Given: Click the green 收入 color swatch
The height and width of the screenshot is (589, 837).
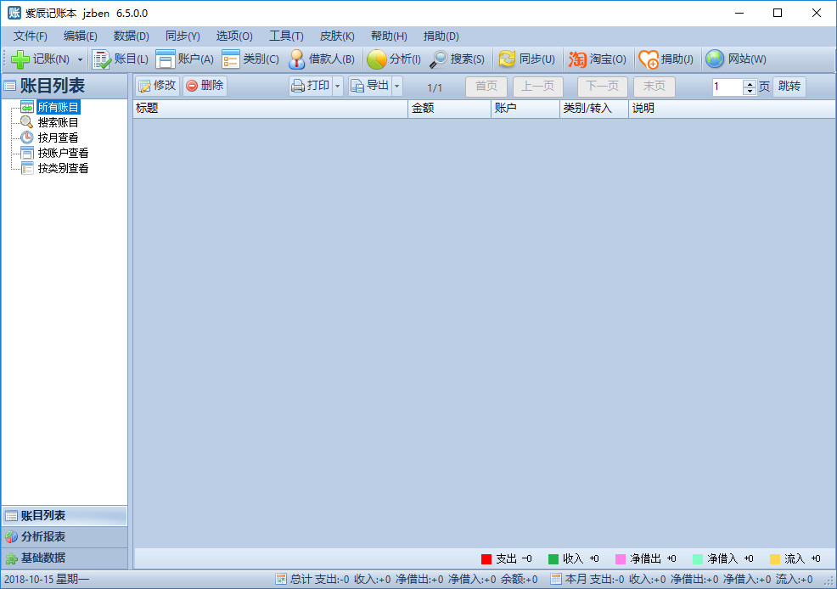Looking at the screenshot, I should pyautogui.click(x=553, y=559).
